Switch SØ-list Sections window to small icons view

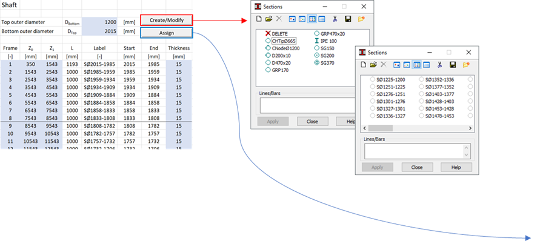(x=407, y=64)
